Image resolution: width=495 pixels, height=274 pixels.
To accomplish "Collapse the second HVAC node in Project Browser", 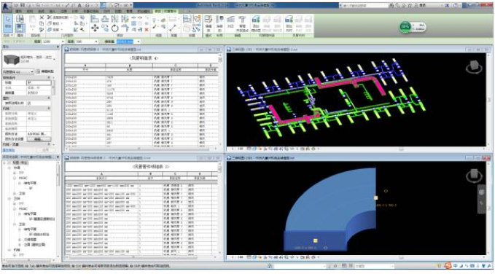I will [x=15, y=208].
